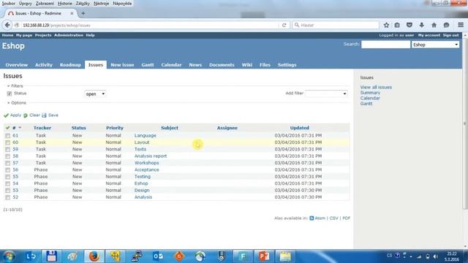Reload the page with the refresh icon
The image size is (468, 263).
(284, 26)
